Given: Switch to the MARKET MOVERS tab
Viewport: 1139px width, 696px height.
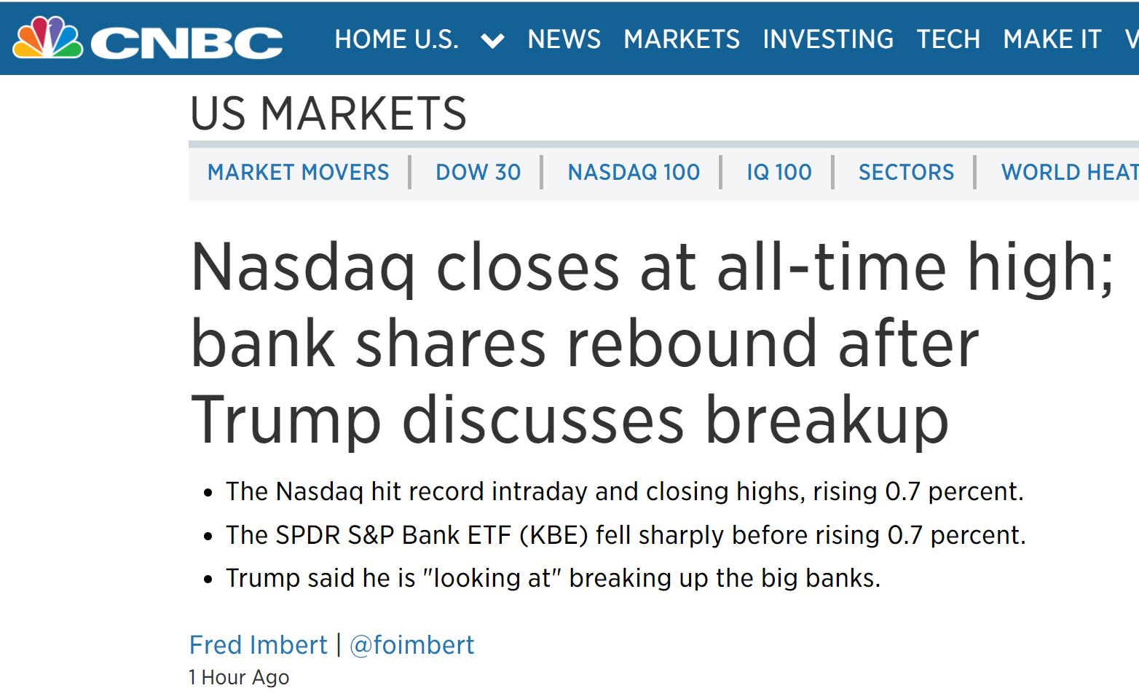Looking at the screenshot, I should click(299, 173).
